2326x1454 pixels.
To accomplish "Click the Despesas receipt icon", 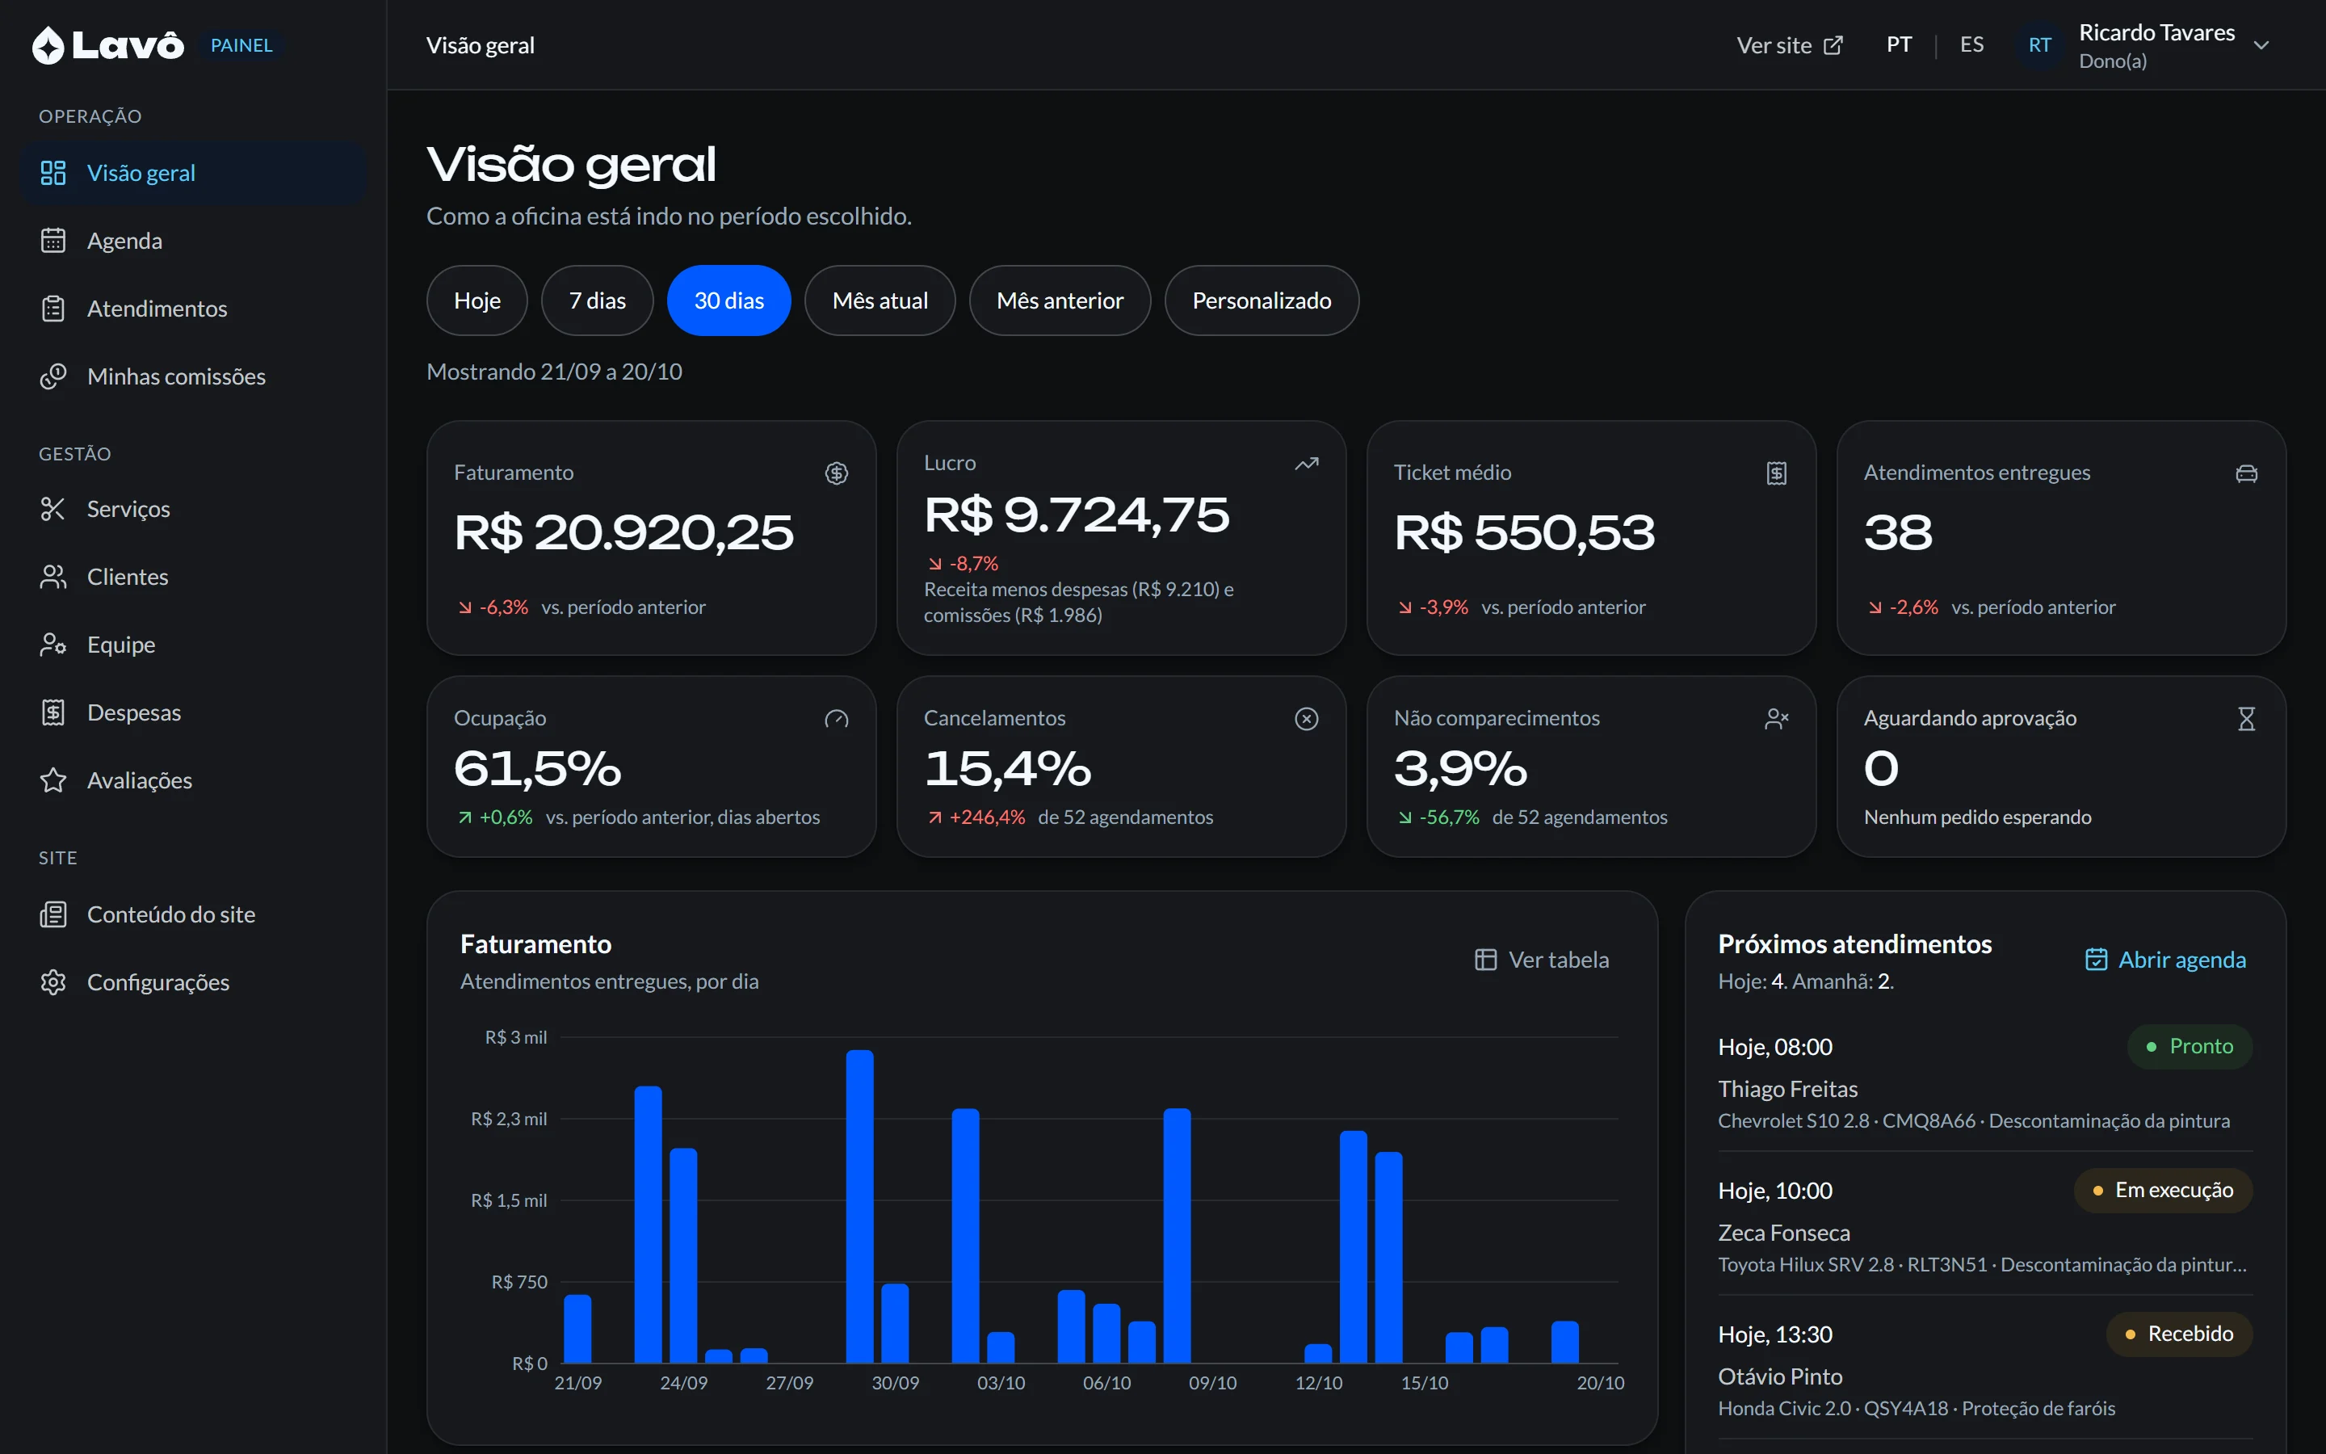I will 52,712.
